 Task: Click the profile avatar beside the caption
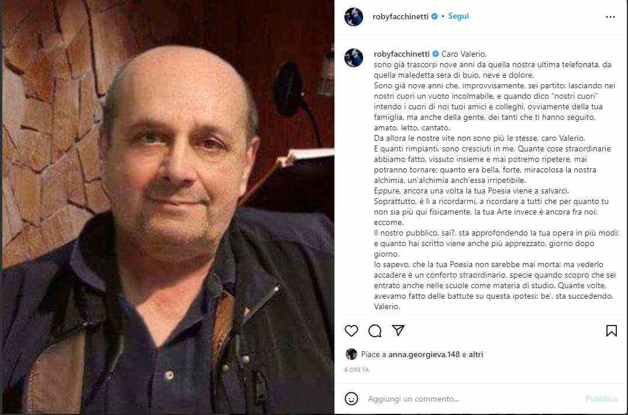click(x=354, y=58)
